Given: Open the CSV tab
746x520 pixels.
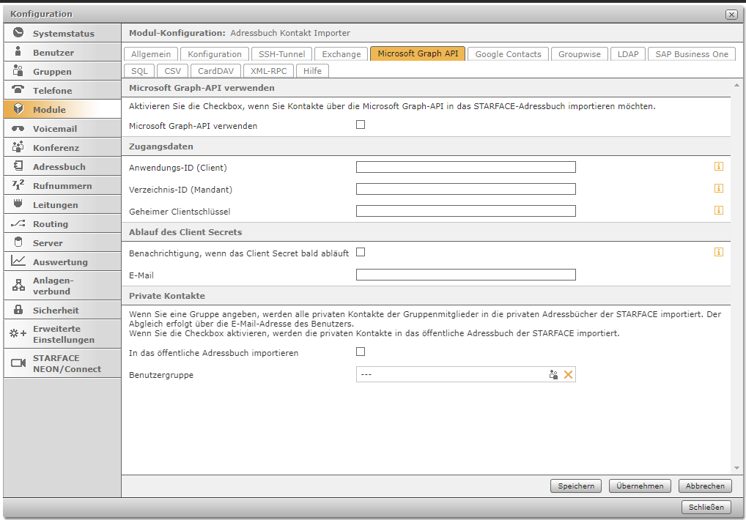Looking at the screenshot, I should coord(173,71).
